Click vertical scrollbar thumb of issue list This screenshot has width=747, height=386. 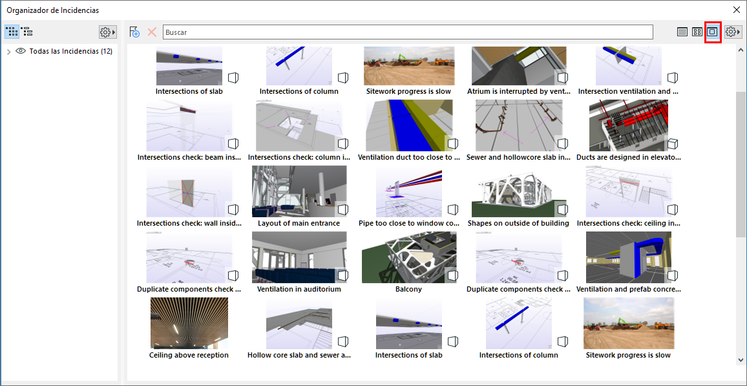pyautogui.click(x=741, y=163)
